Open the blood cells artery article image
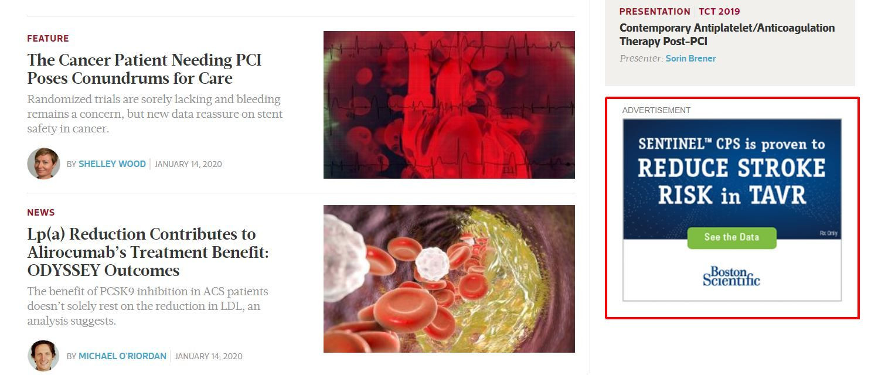The image size is (878, 382). pyautogui.click(x=449, y=279)
